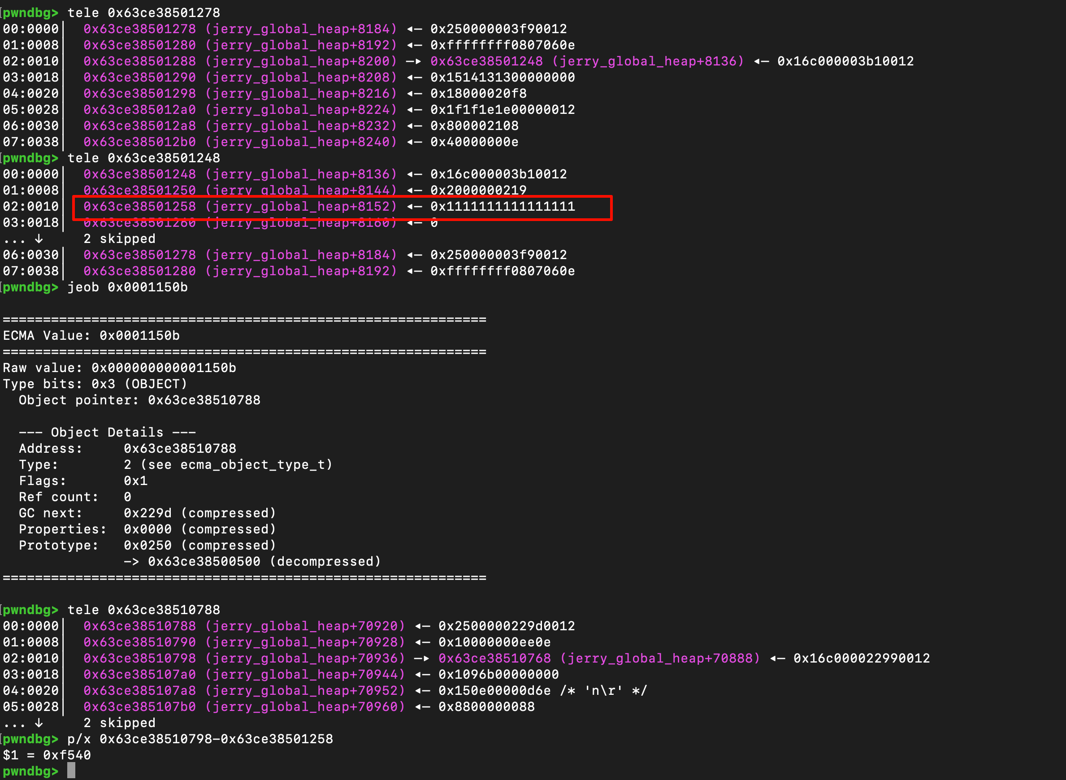
Task: Click the first '2 skipped' down arrow
Action: point(39,238)
